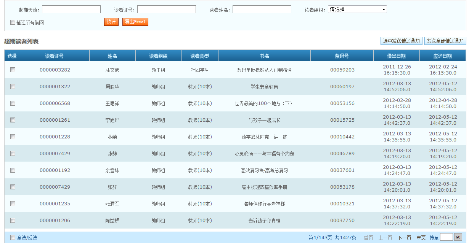Jump to last page via 末页
This screenshot has width=469, height=243.
[421, 238]
